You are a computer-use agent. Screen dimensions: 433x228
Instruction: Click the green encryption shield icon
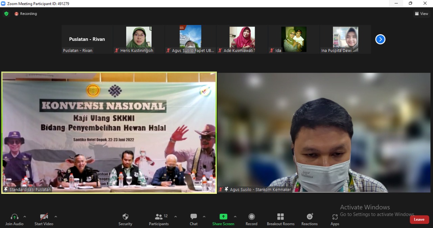coord(6,14)
